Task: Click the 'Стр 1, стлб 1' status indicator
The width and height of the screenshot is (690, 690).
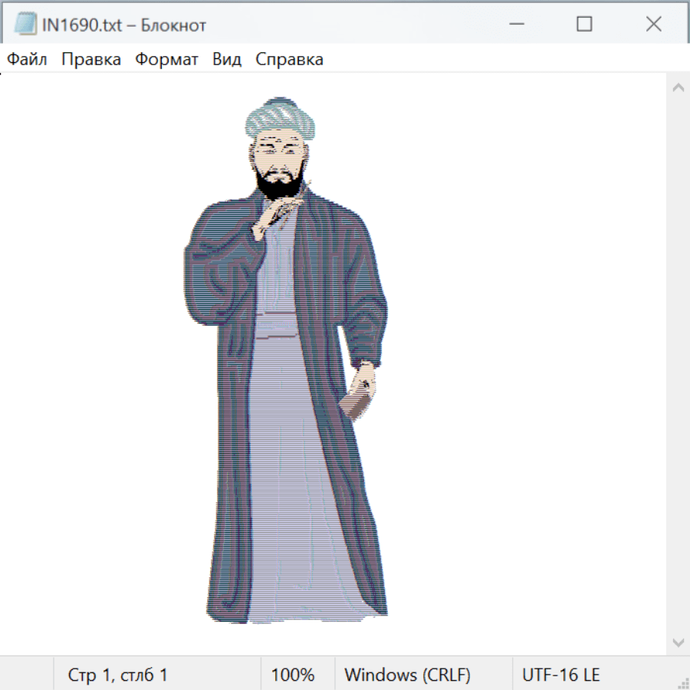Action: [118, 675]
